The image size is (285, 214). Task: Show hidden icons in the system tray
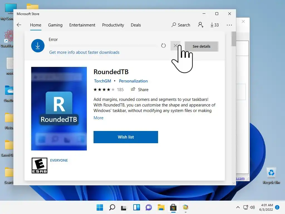pyautogui.click(x=238, y=207)
